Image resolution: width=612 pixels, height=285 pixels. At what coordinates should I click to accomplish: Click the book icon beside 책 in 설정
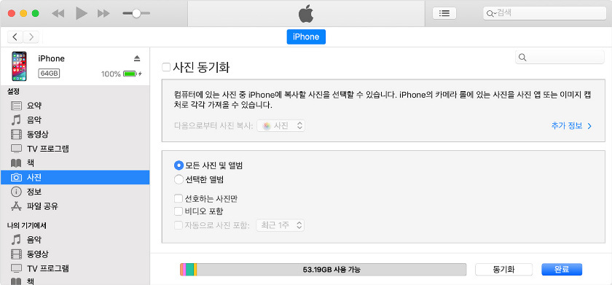[x=16, y=163]
